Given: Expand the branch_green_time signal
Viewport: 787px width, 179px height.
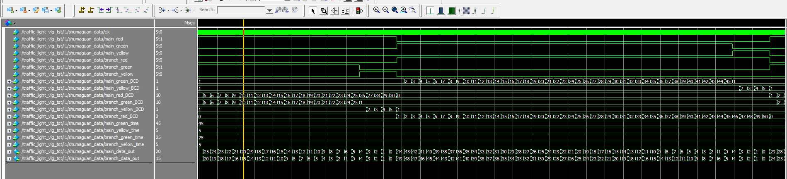Looking at the screenshot, I should tap(9, 138).
